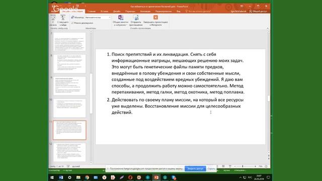Screen dimensions: 322x181
Task: Select slide 7 thumbnail
Action: (69, 42)
